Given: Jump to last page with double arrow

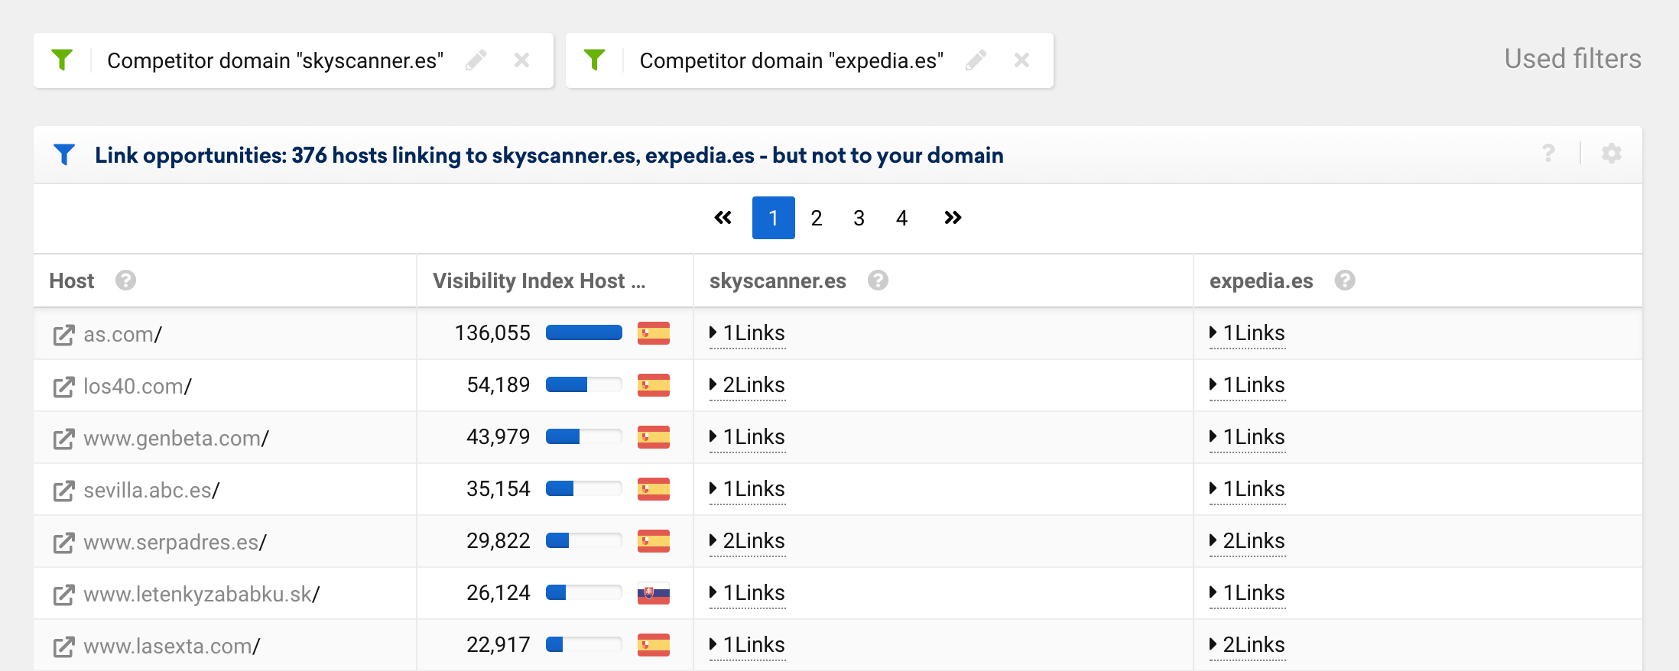Looking at the screenshot, I should [x=952, y=218].
